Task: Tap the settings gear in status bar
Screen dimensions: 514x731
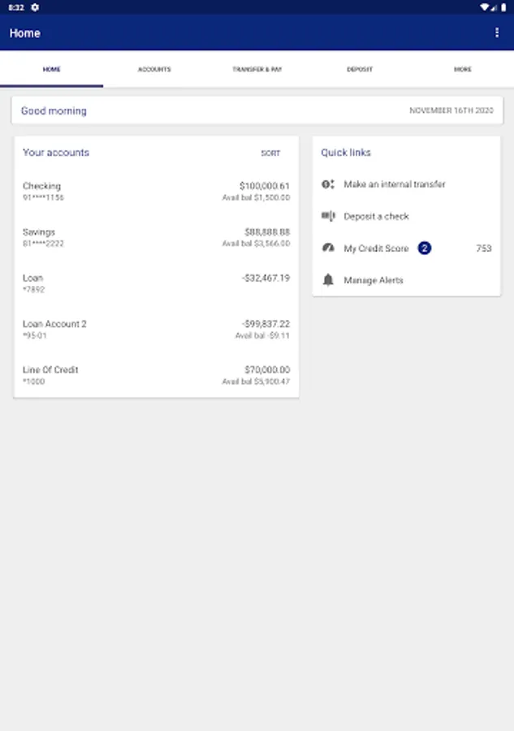Action: point(35,6)
